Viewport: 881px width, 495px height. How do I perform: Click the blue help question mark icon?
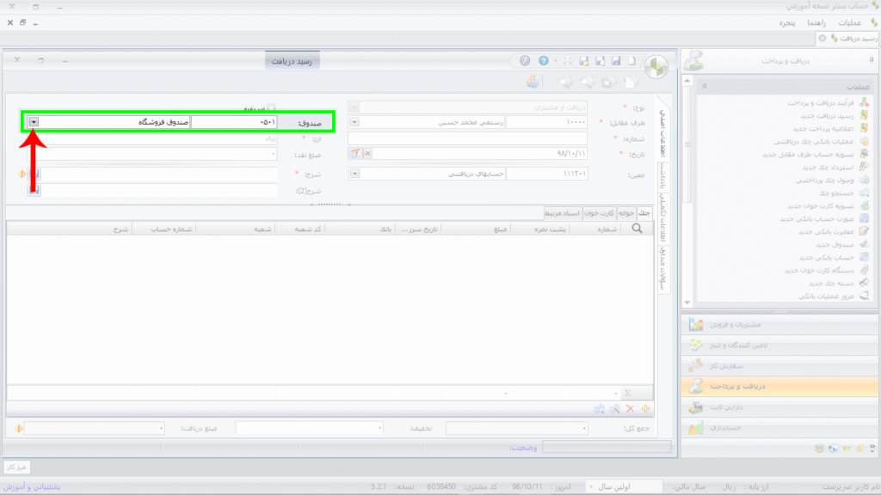[544, 61]
